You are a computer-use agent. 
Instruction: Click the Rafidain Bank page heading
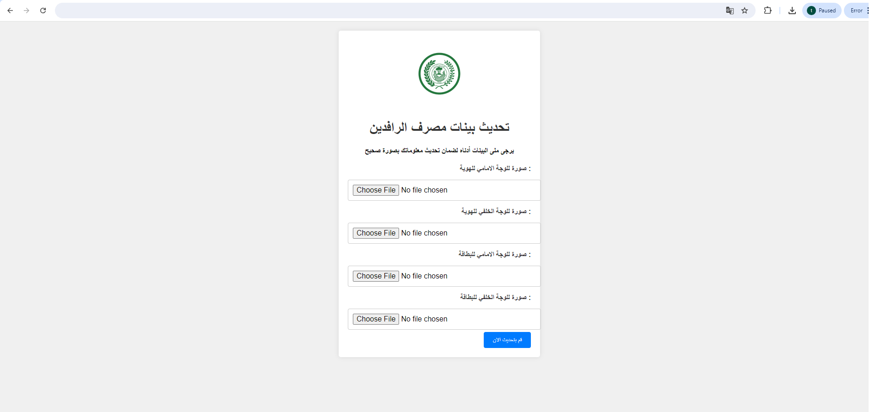click(439, 127)
